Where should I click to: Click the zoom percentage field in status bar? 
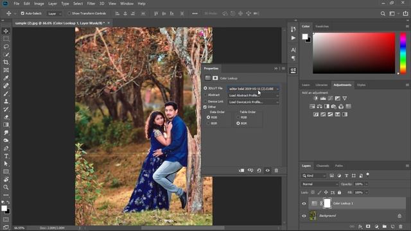[x=19, y=228]
